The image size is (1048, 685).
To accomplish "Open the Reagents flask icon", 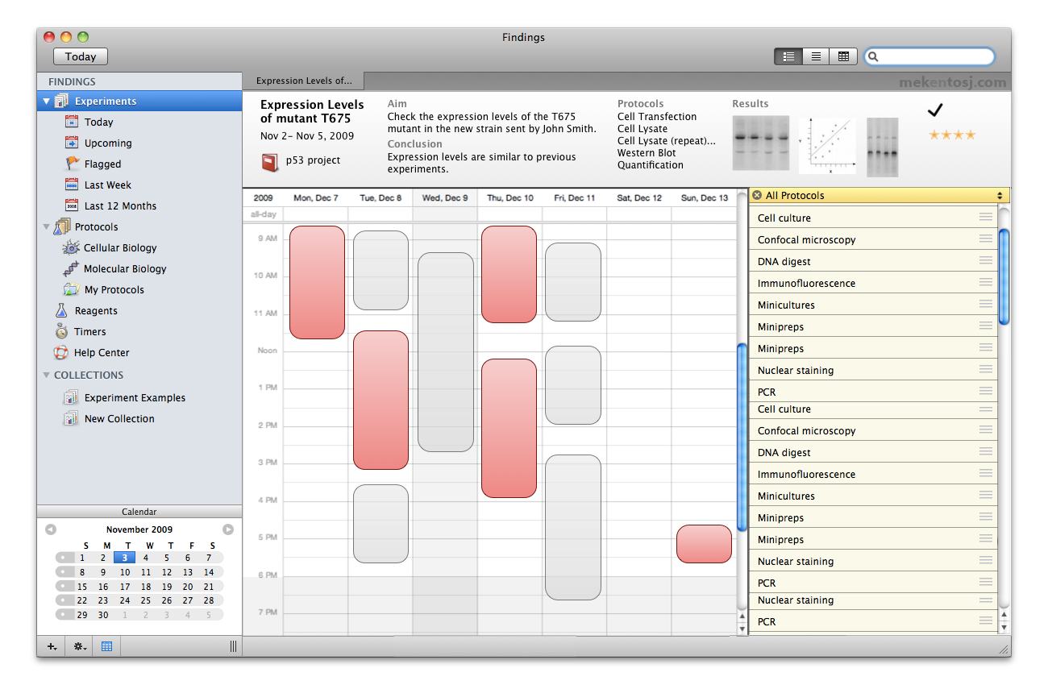I will pyautogui.click(x=61, y=311).
